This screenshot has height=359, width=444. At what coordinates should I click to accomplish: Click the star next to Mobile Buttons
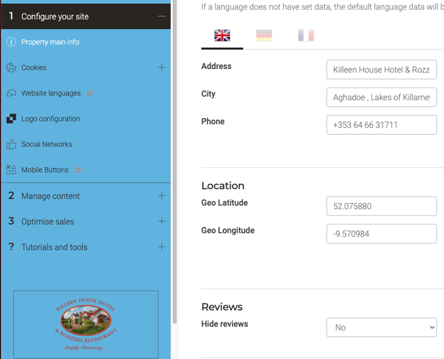(x=78, y=170)
